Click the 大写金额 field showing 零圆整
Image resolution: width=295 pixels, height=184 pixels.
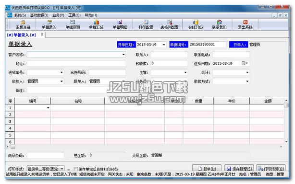[200, 155]
